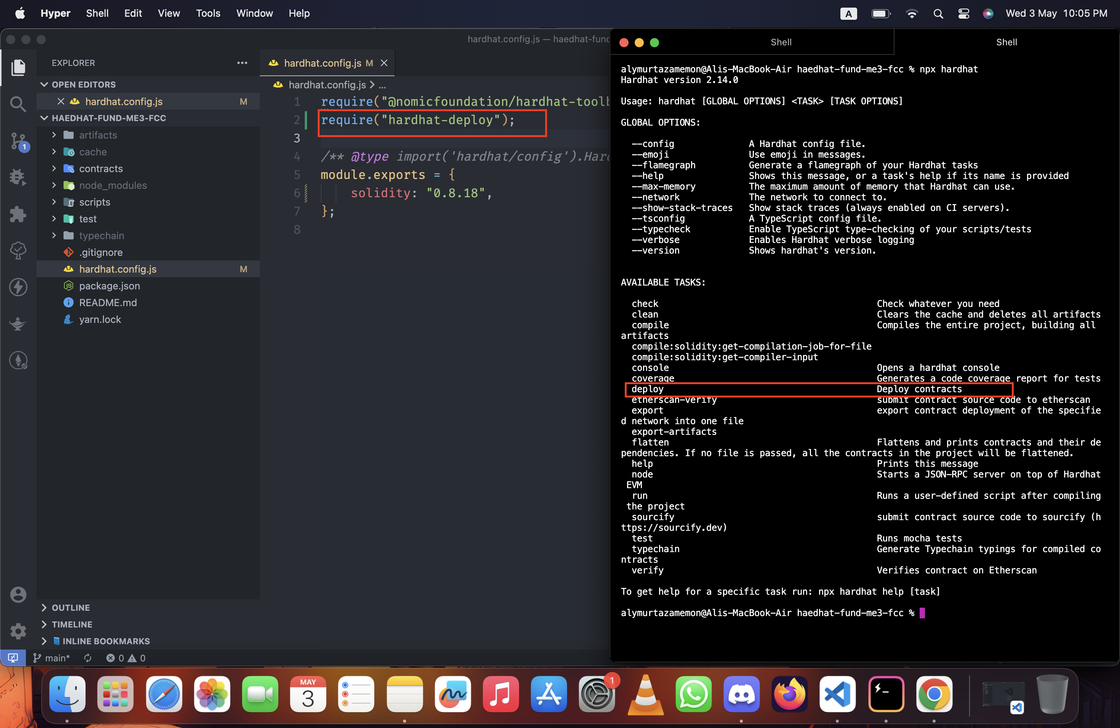Screen dimensions: 1120x728
Task: Open the View menu in menu bar
Action: [x=168, y=13]
